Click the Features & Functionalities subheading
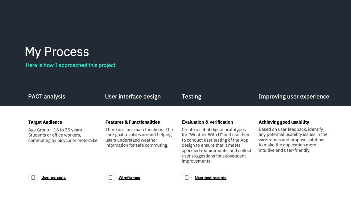This screenshot has width=351, height=197. (x=133, y=122)
